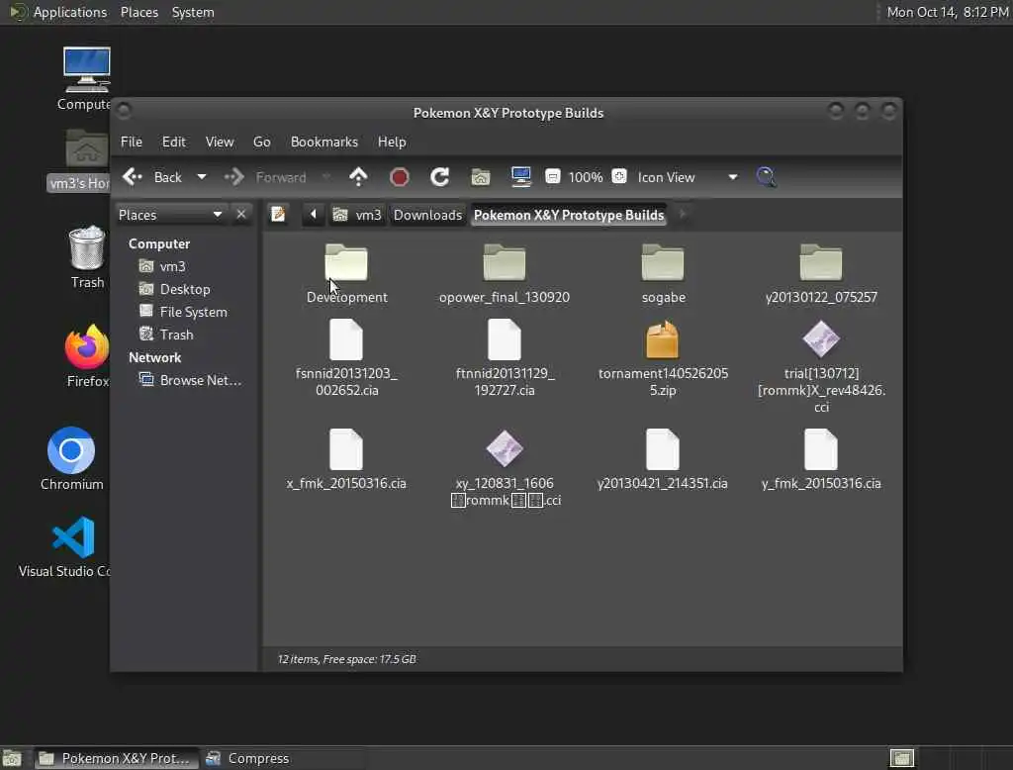Open the search magnifier tool
The width and height of the screenshot is (1013, 770).
766,177
